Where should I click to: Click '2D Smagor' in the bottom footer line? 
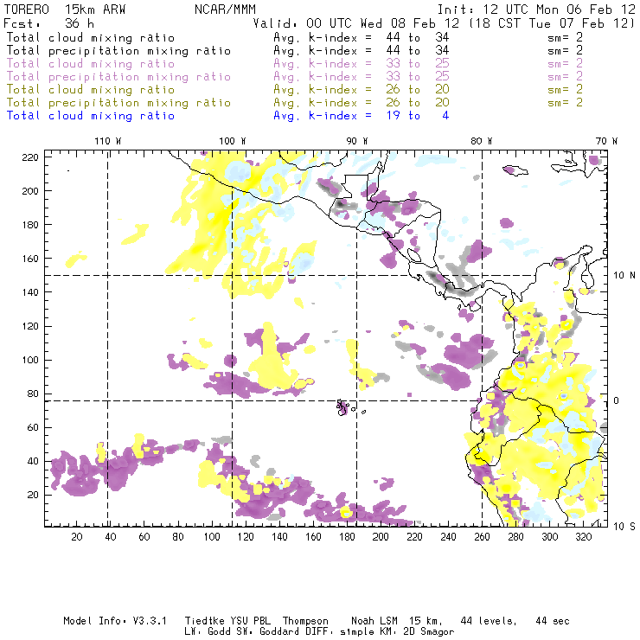429,632
